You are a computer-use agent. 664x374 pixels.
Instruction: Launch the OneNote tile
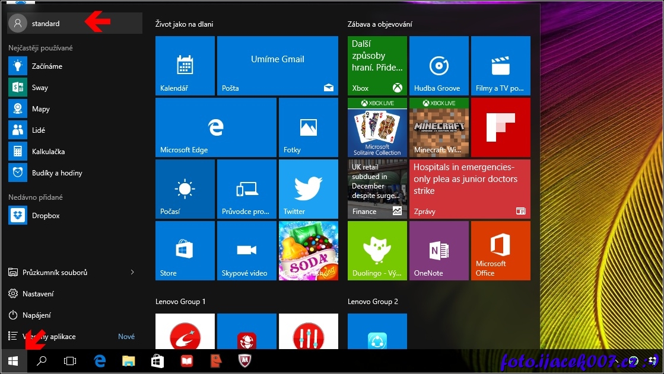[439, 251]
